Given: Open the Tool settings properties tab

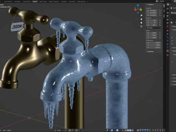Looking at the screenshot, I should [x=168, y=8].
